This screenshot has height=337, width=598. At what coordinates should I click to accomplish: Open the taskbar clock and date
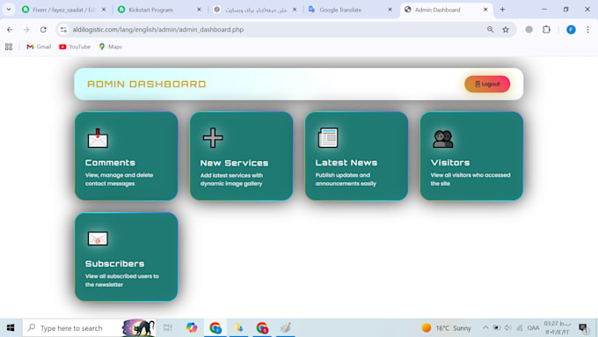558,328
